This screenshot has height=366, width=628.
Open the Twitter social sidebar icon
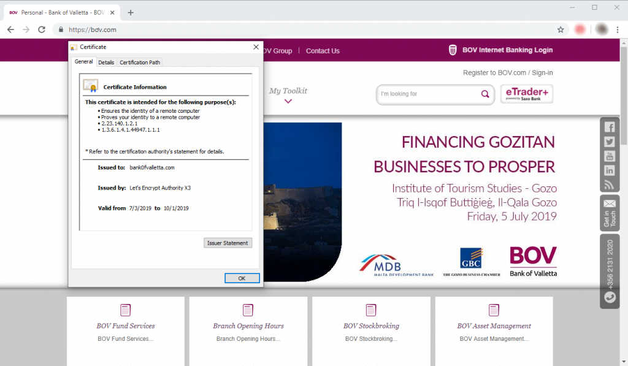610,142
